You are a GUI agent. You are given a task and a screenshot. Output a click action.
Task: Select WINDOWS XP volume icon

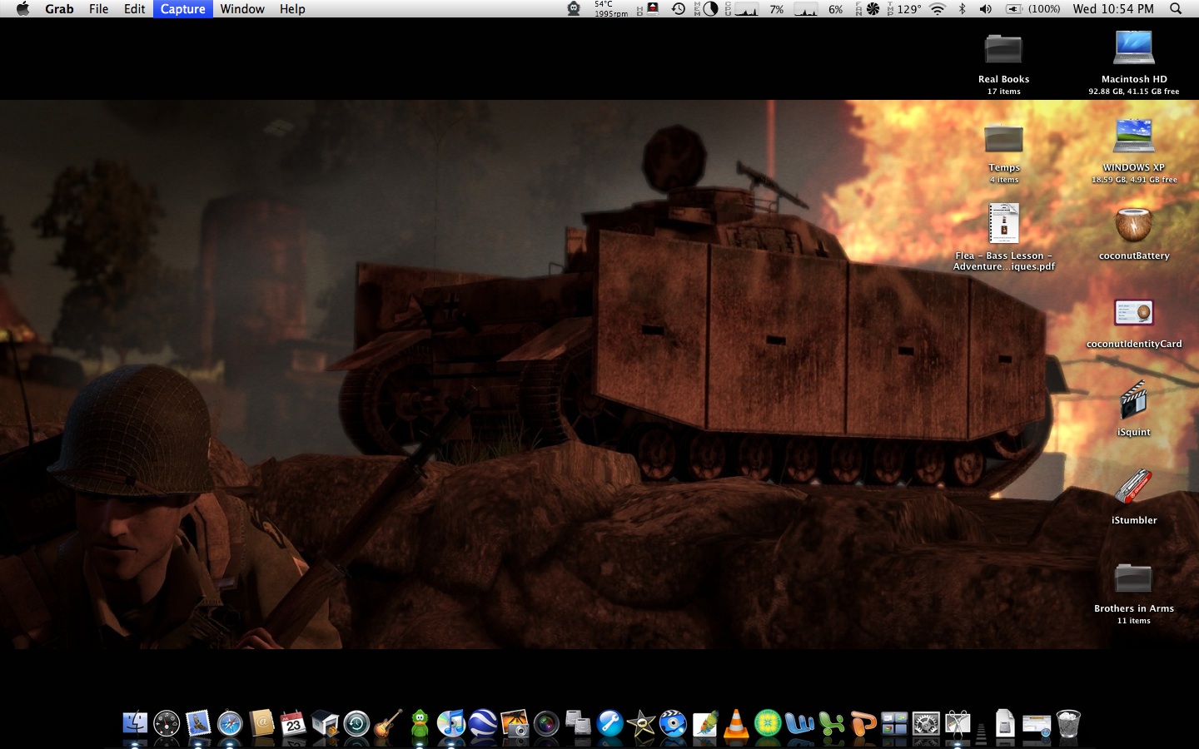tap(1134, 136)
